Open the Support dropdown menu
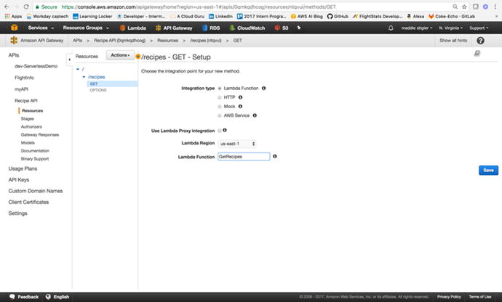 pos(479,28)
